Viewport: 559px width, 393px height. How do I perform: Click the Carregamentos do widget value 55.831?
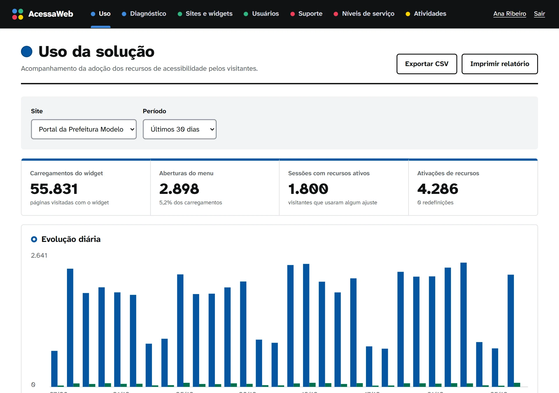click(54, 189)
